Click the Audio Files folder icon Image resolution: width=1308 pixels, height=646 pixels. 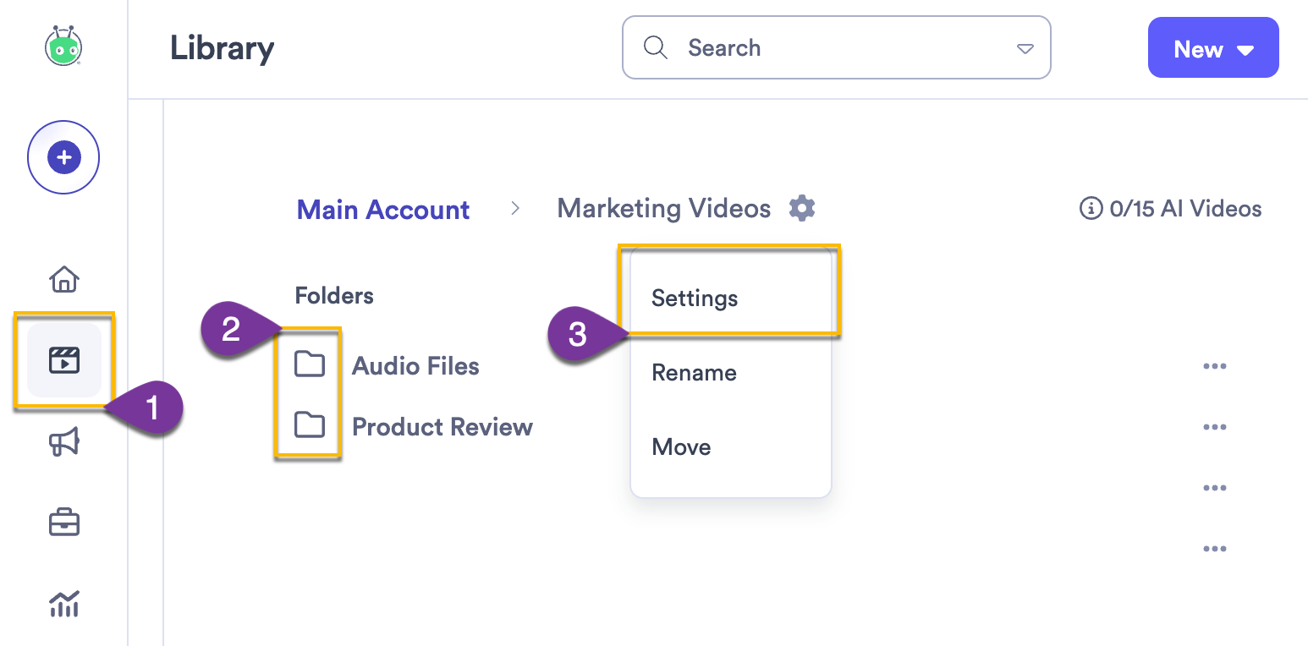310,364
